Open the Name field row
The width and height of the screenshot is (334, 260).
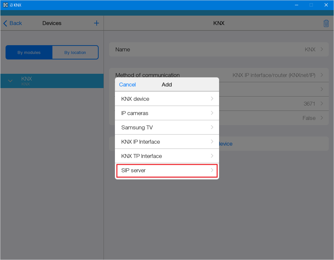click(x=219, y=49)
